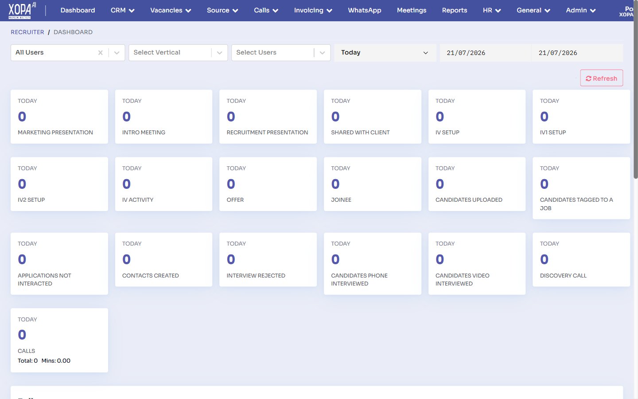The width and height of the screenshot is (638, 399).
Task: Open the IV Setup card
Action: (x=477, y=117)
